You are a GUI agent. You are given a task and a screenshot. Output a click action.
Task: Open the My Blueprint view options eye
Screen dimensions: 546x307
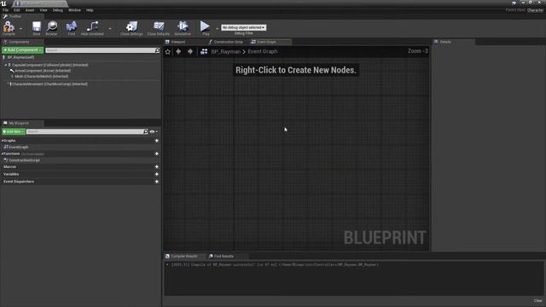[x=154, y=131]
